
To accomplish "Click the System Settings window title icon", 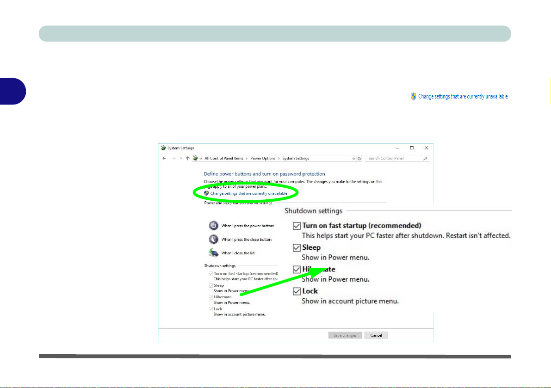I will pyautogui.click(x=163, y=148).
